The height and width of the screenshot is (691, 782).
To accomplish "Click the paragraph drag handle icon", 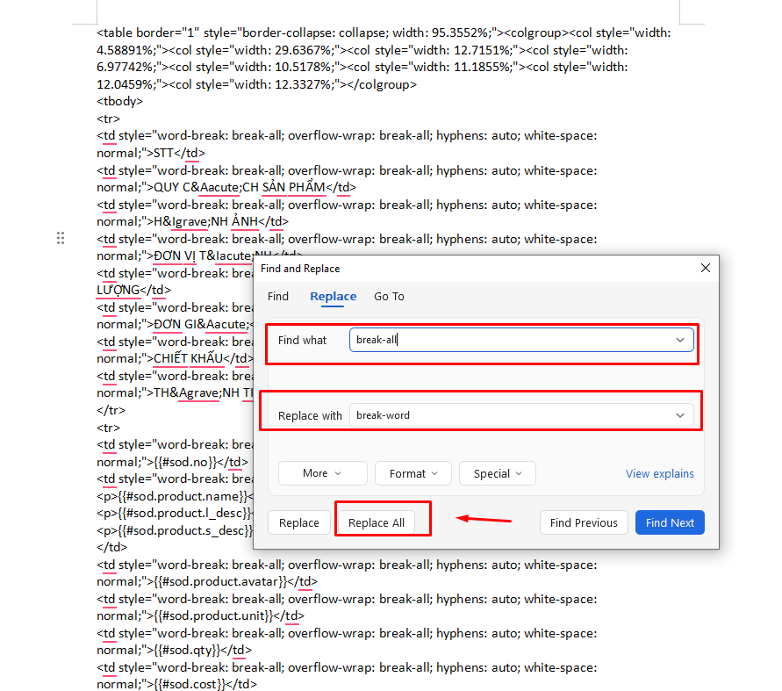I will (x=61, y=238).
